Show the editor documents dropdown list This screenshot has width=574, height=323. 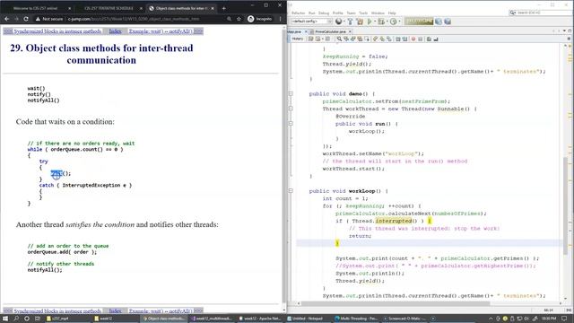(564, 31)
